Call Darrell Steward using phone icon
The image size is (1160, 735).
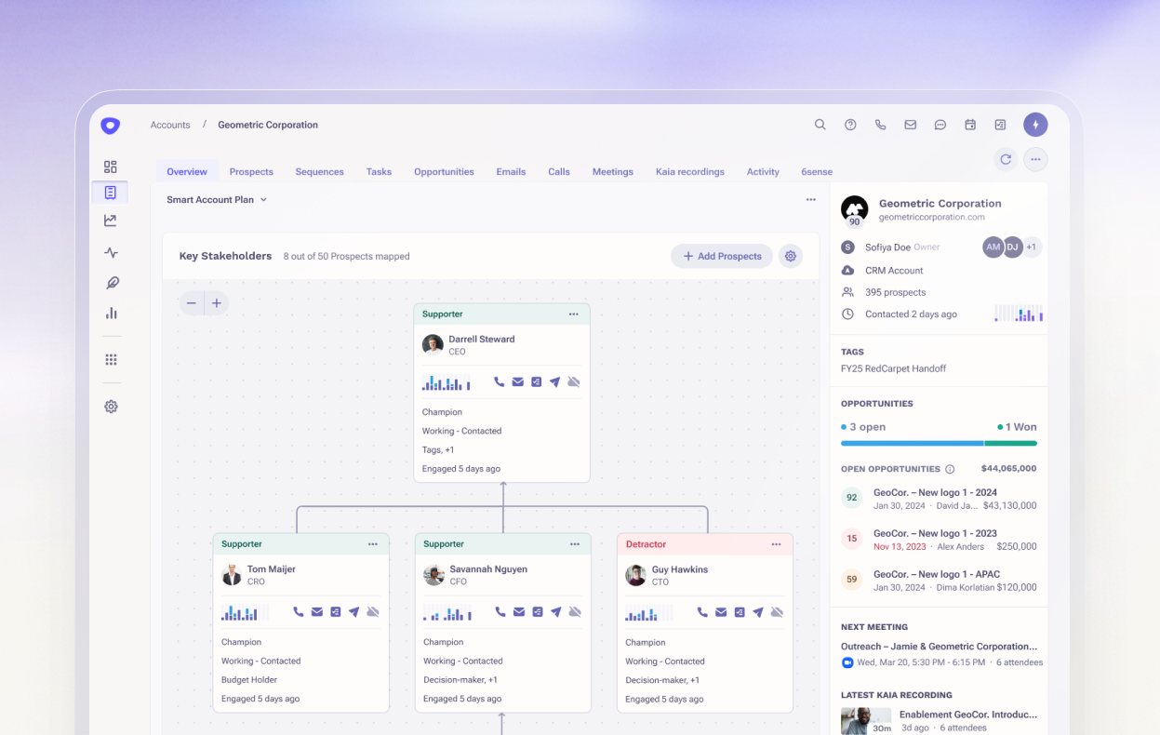click(500, 381)
